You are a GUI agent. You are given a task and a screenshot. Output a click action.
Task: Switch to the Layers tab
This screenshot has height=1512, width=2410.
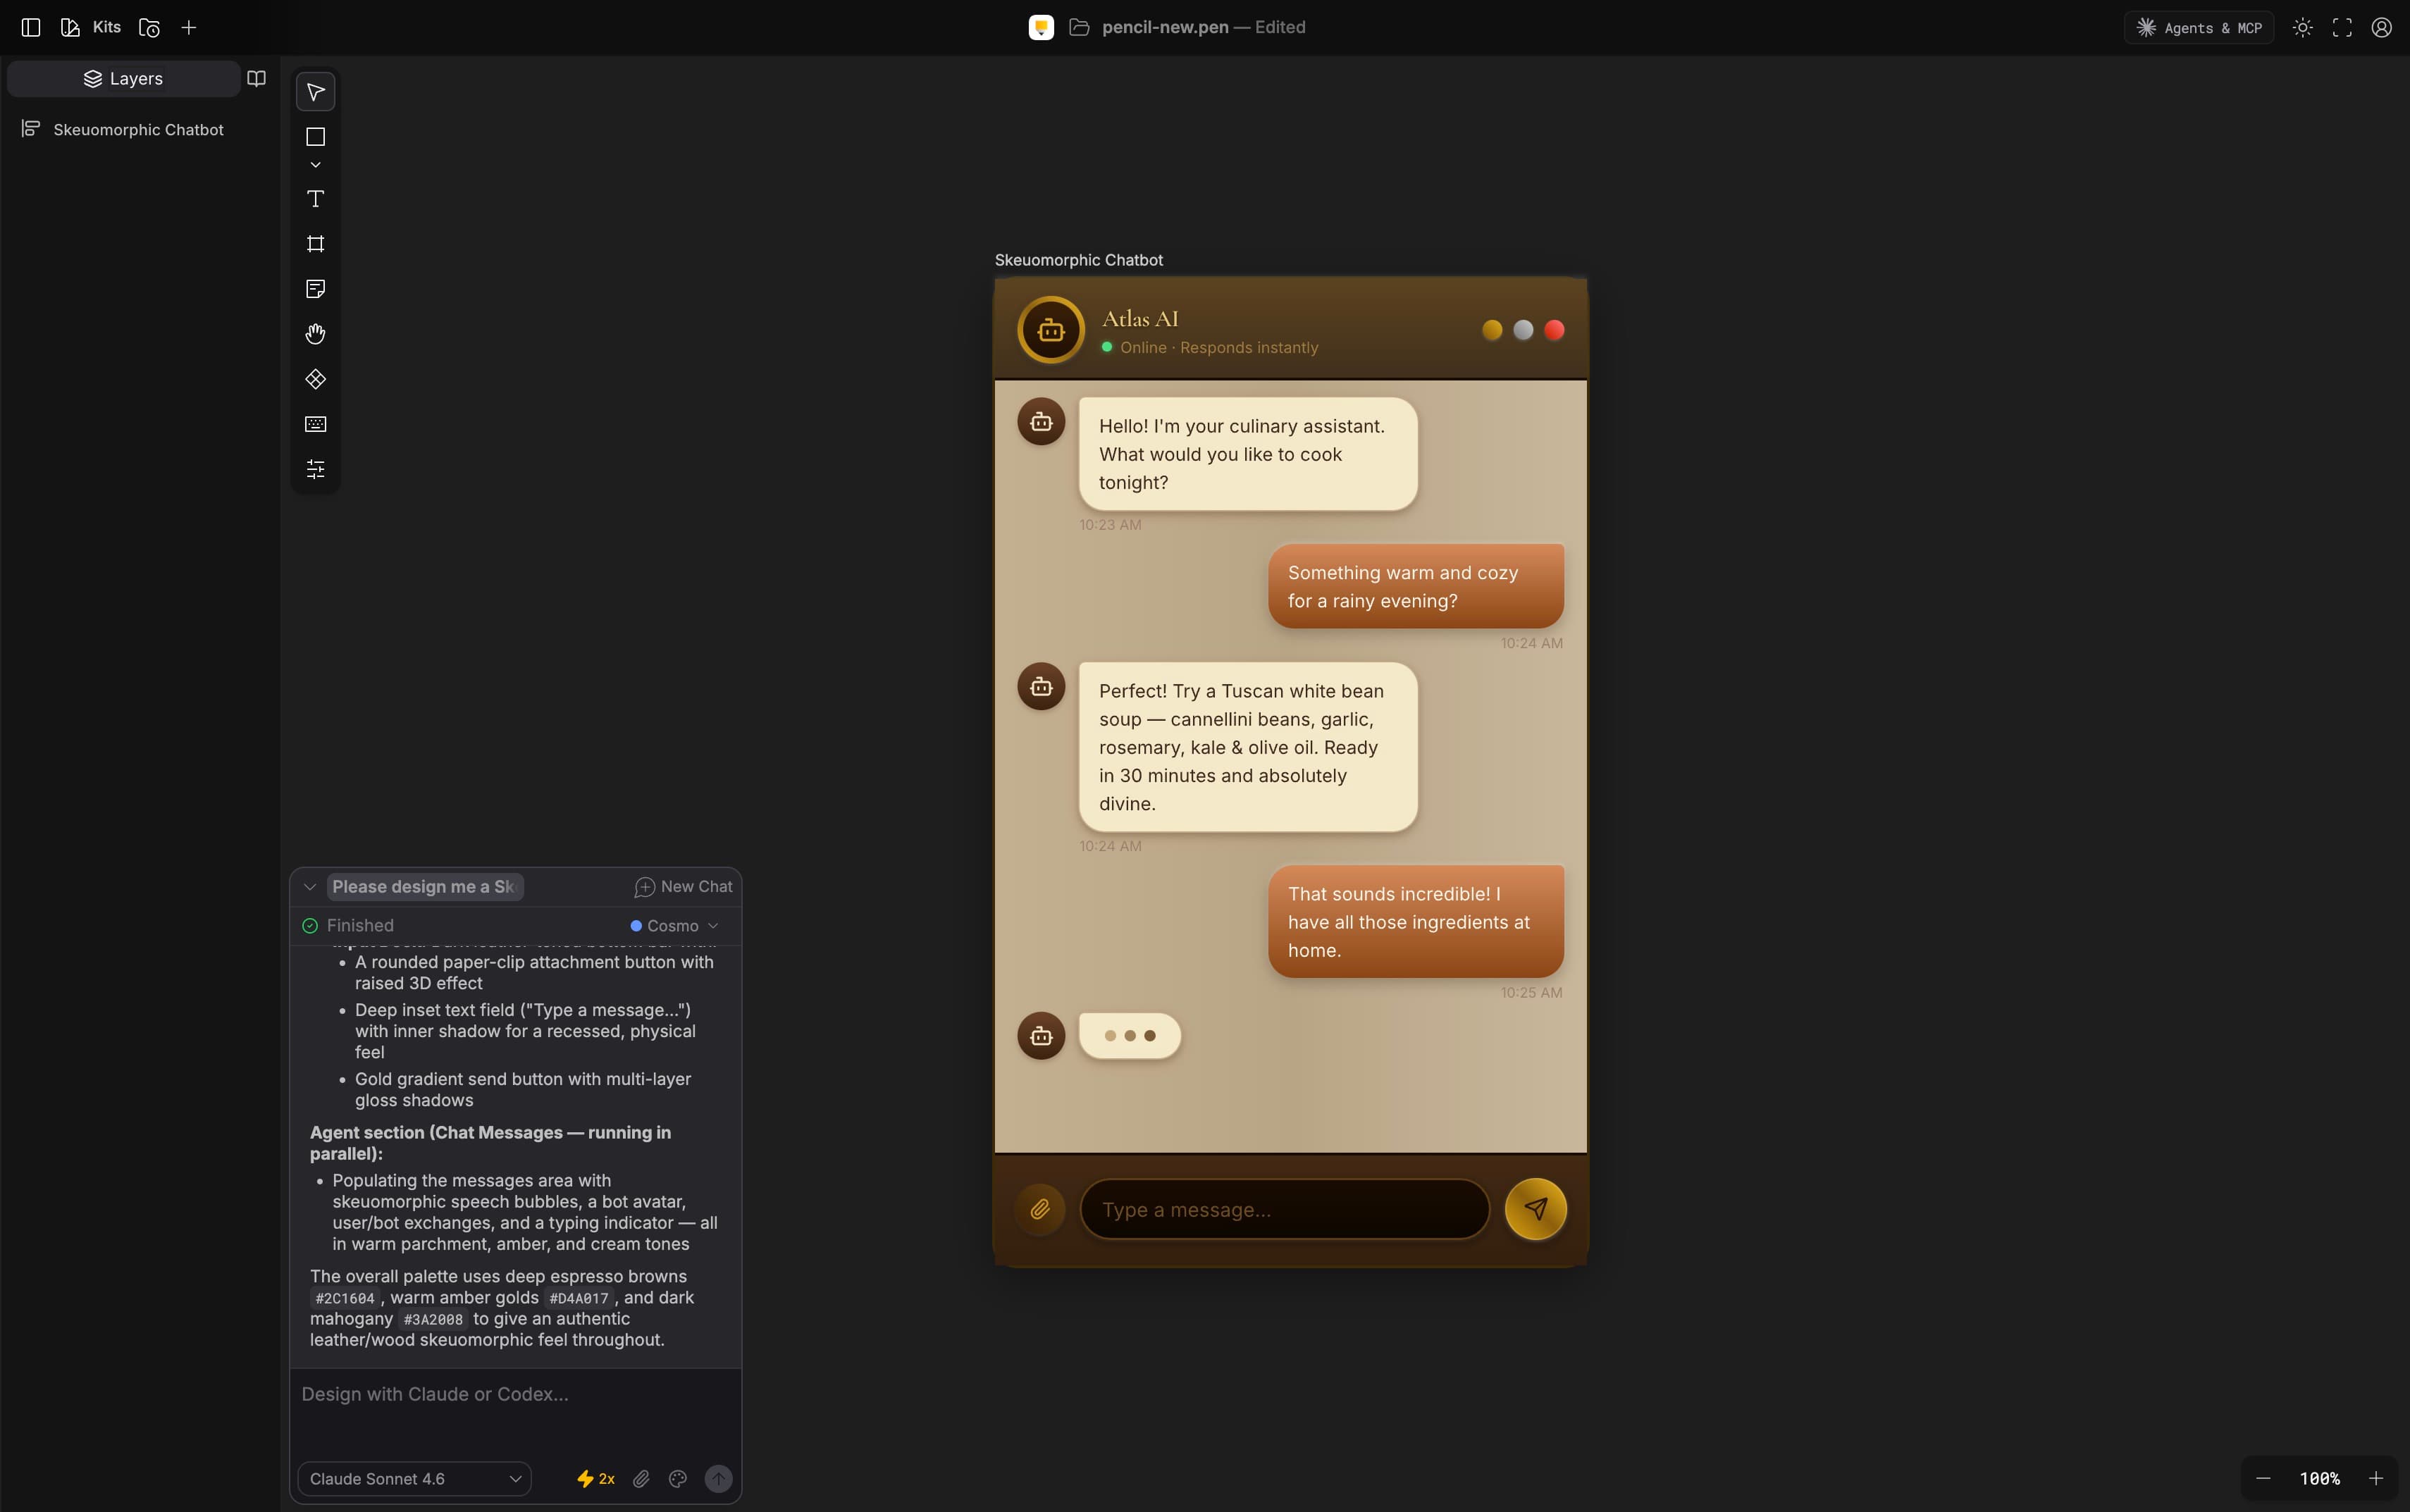(x=124, y=78)
